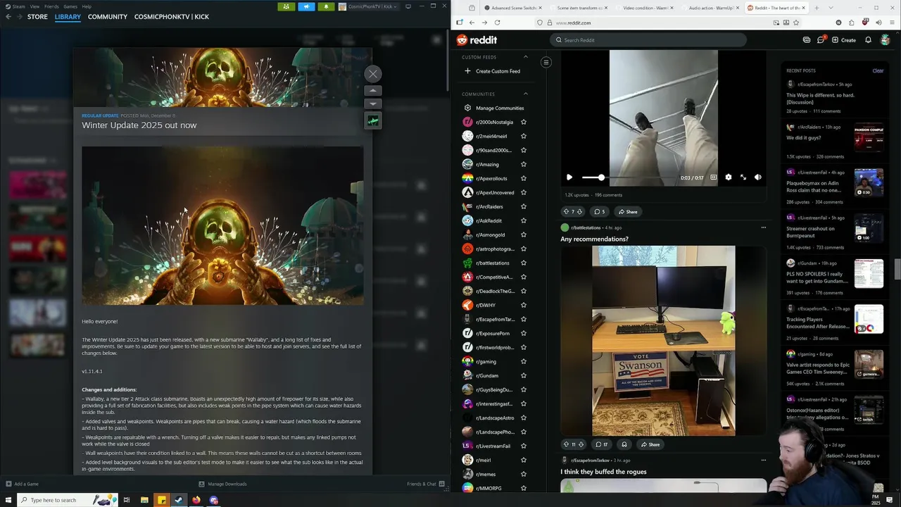Image resolution: width=901 pixels, height=507 pixels.
Task: Open the Reddit Create post menu
Action: (x=843, y=40)
